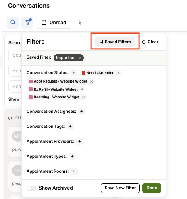The width and height of the screenshot is (187, 199).
Task: Add a Conversation Assignees filter
Action: coord(81,112)
